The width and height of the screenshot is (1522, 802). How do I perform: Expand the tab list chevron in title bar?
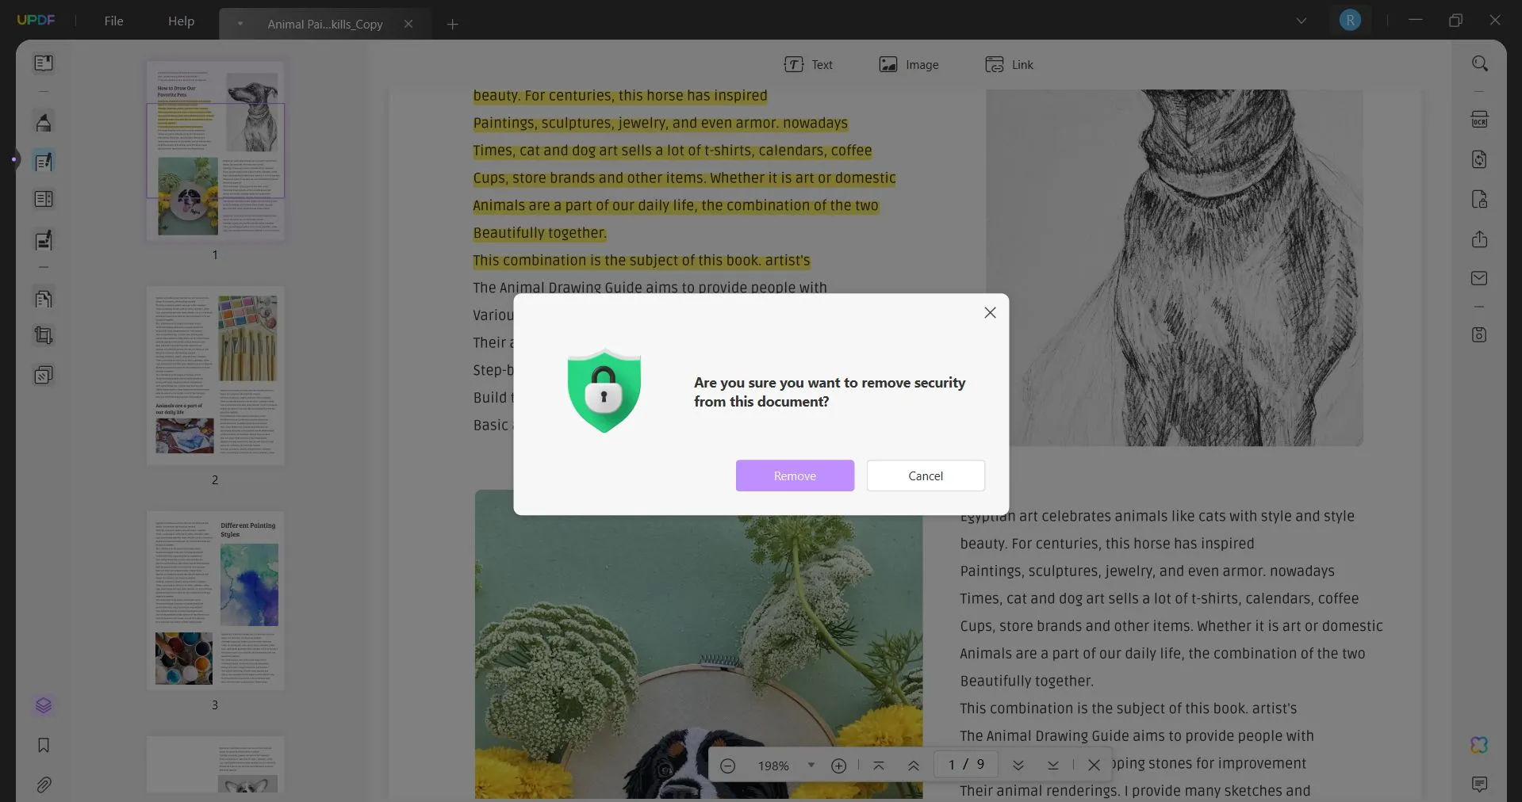point(1302,21)
